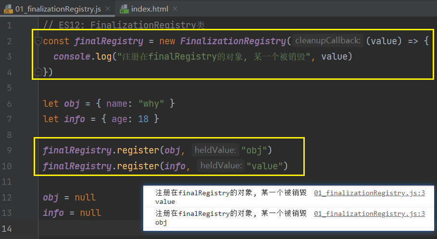
Task: Click line number 1 in the gutter
Action: click(9, 25)
